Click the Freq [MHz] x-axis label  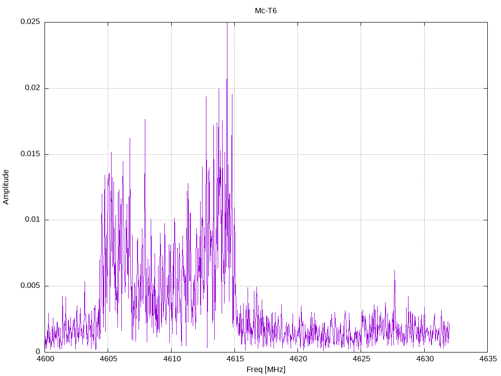tap(266, 369)
